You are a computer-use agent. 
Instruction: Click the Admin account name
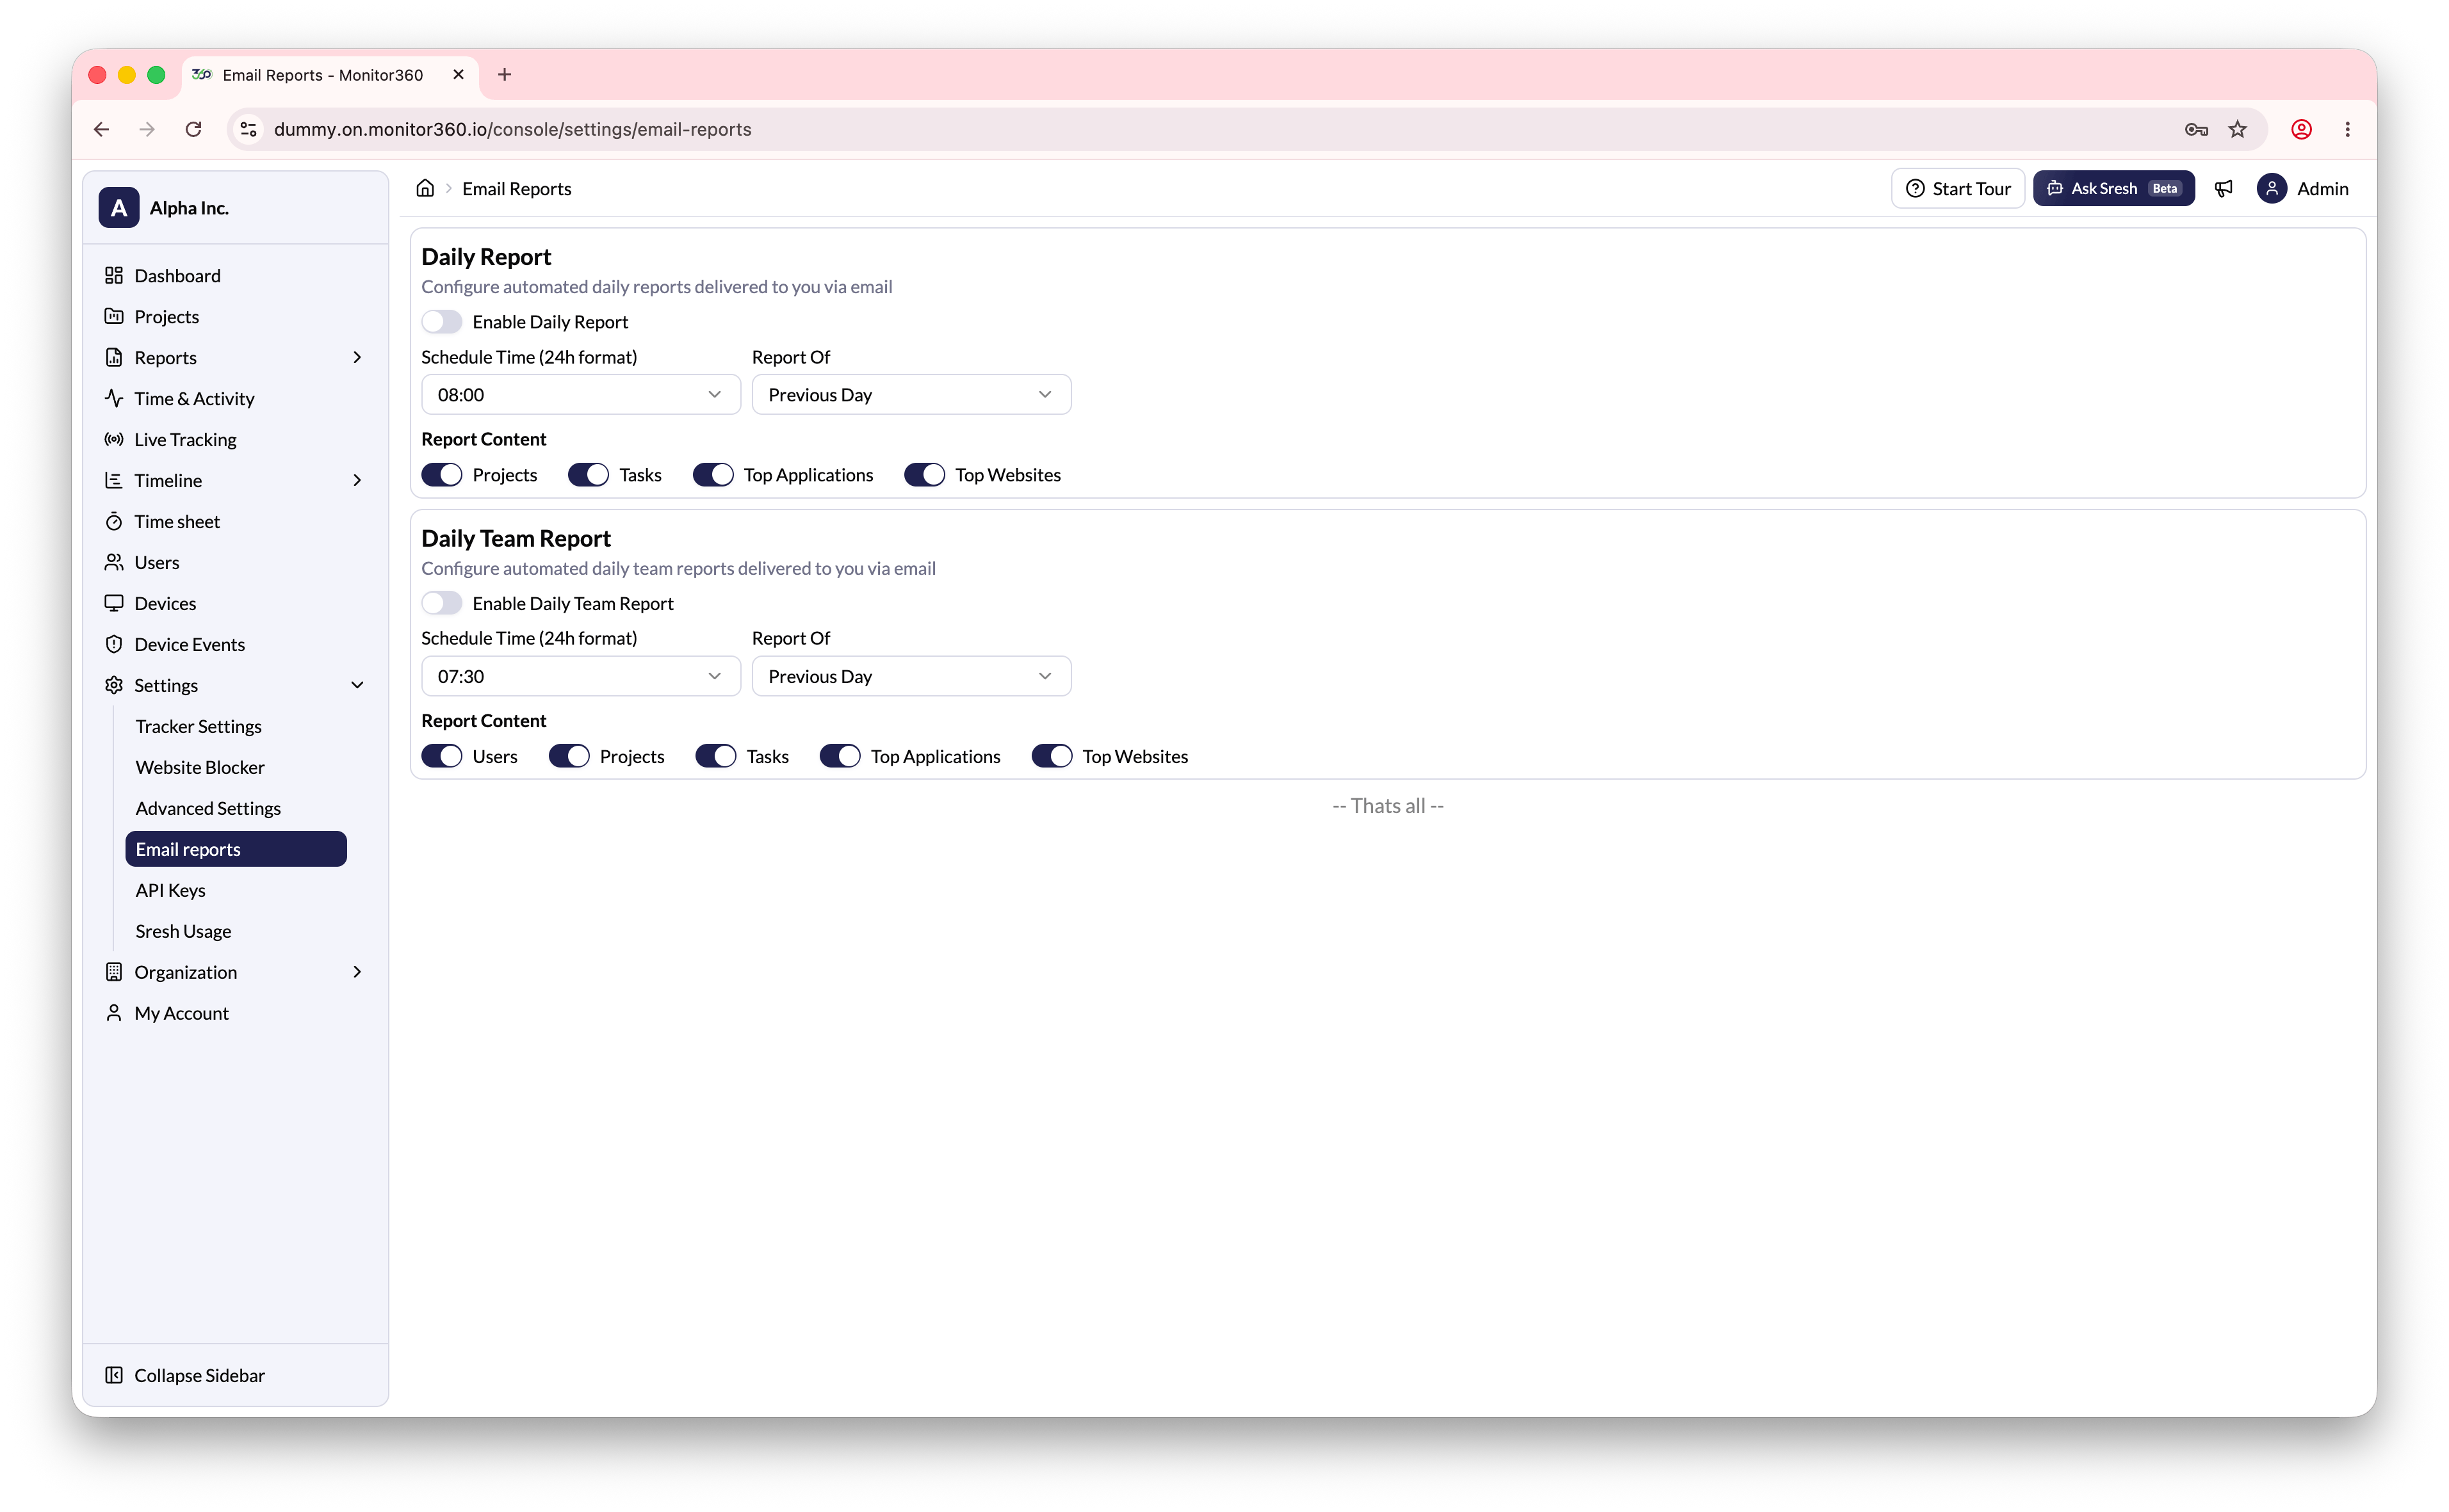point(2322,188)
